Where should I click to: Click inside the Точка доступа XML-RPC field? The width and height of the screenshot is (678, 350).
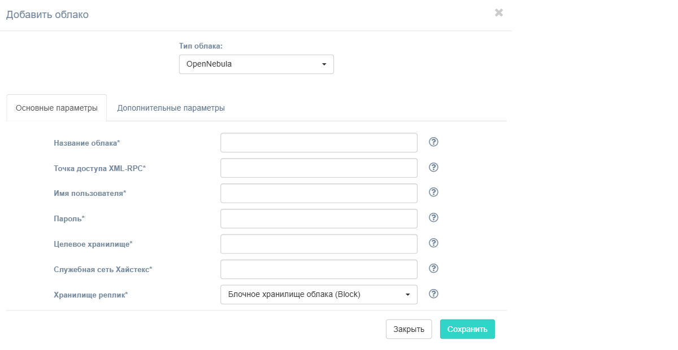click(318, 167)
